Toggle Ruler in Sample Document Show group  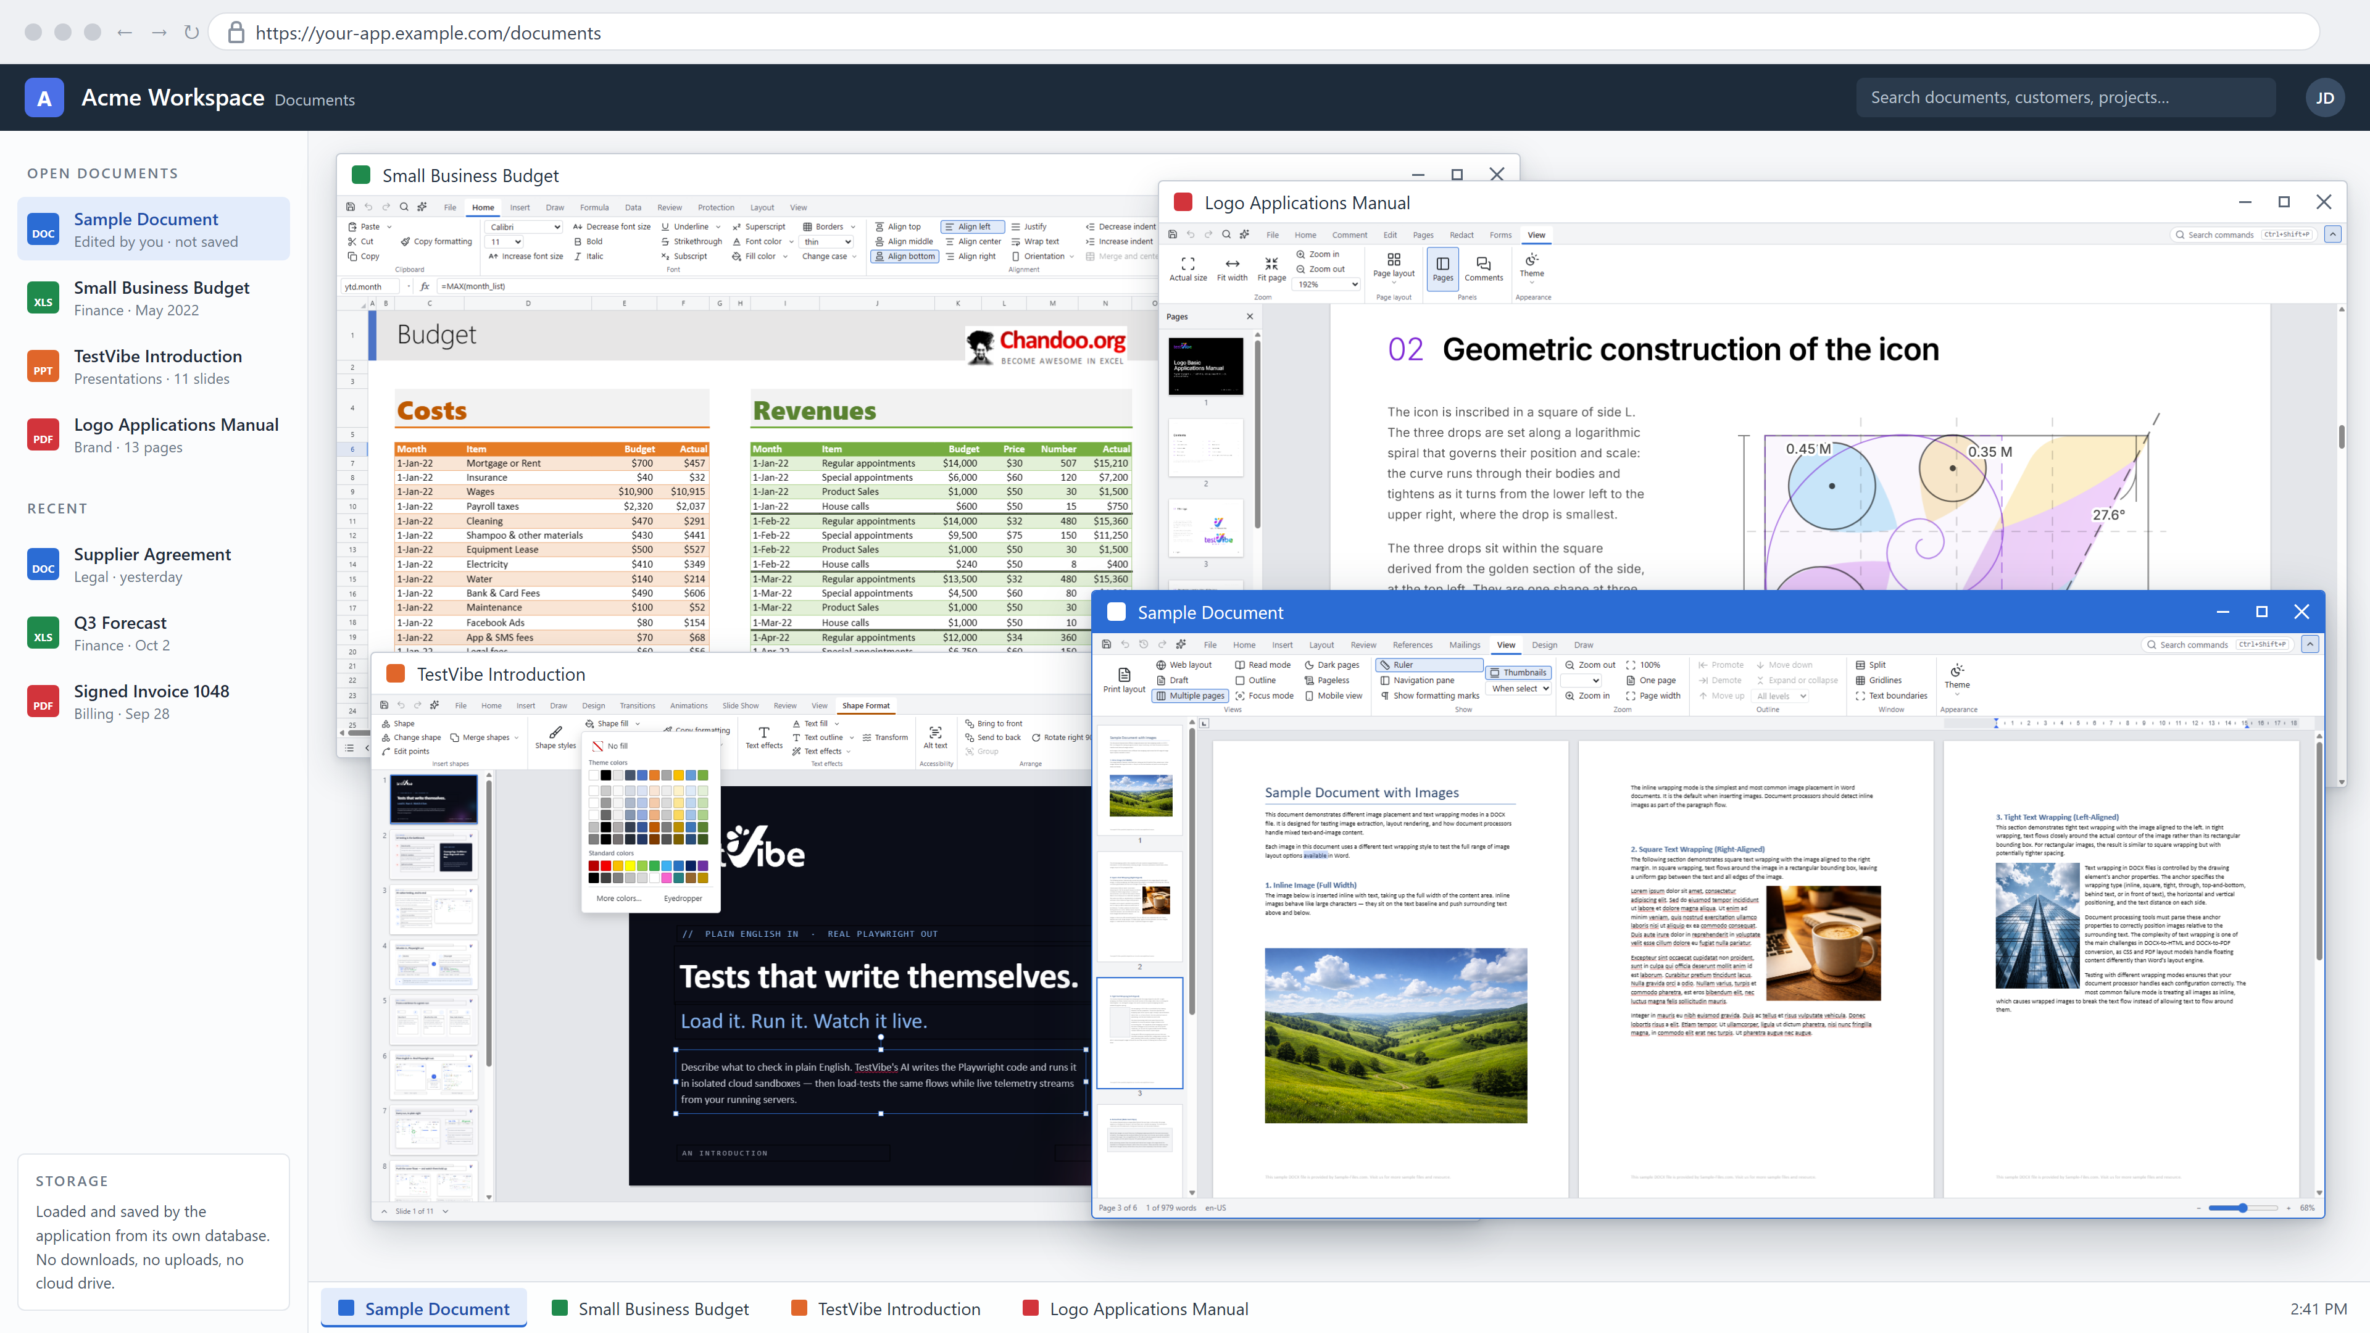pyautogui.click(x=1429, y=665)
